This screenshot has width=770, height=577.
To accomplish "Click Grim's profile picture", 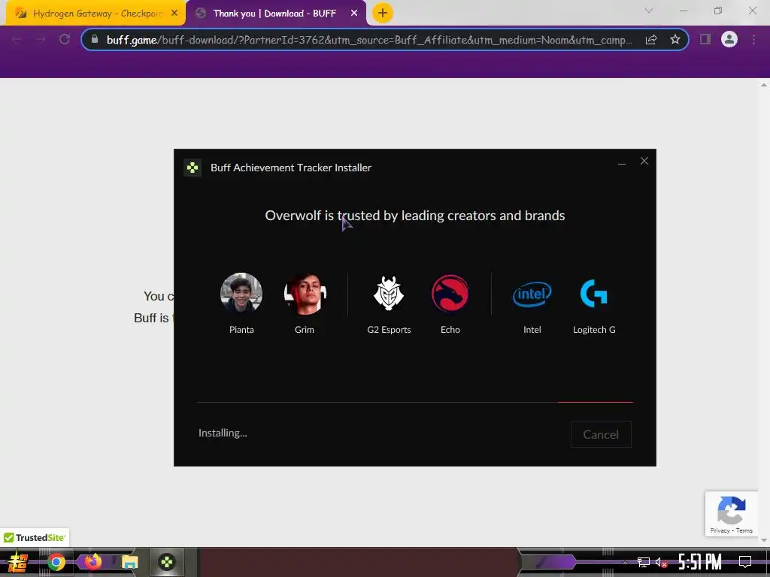I will coord(305,294).
